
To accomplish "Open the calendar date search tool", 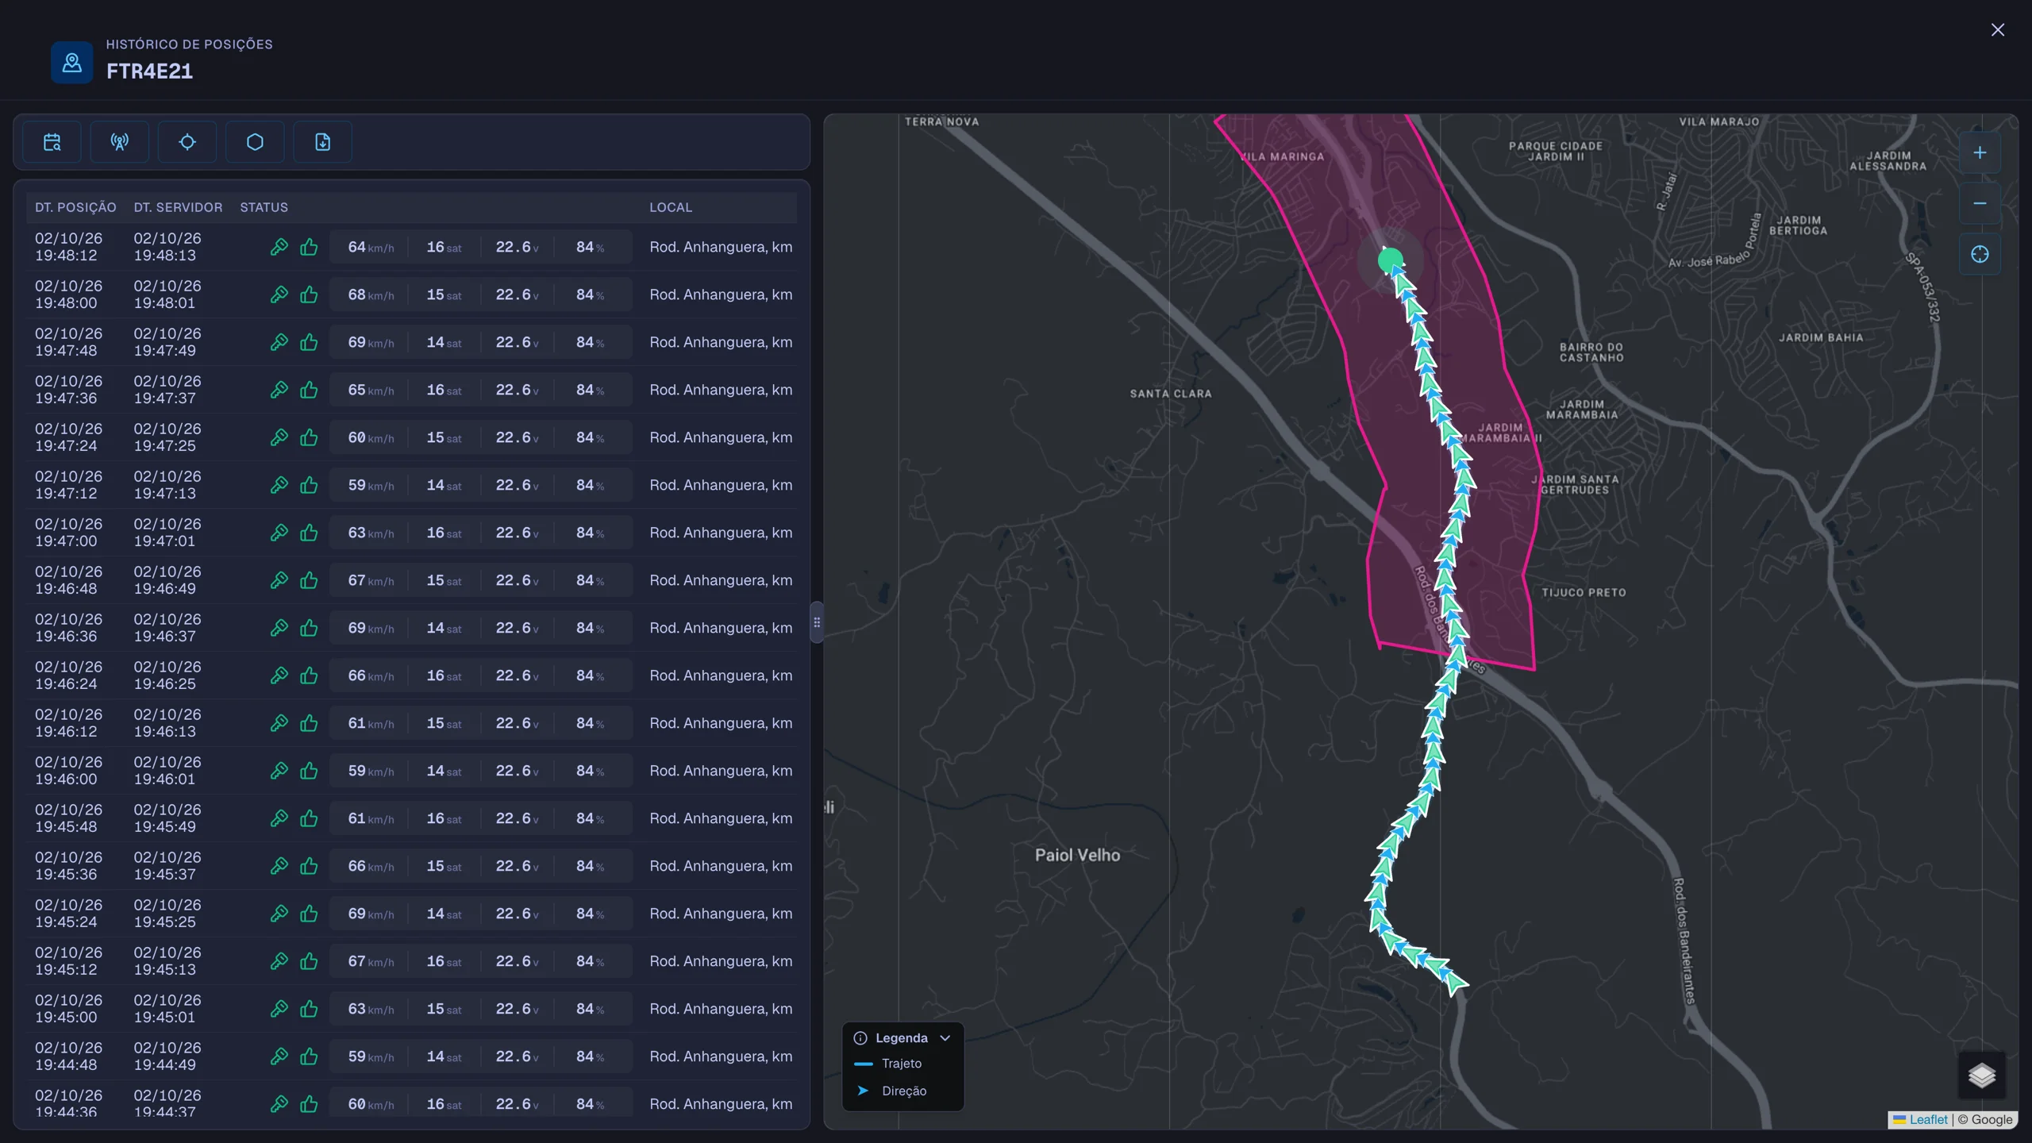I will [52, 142].
